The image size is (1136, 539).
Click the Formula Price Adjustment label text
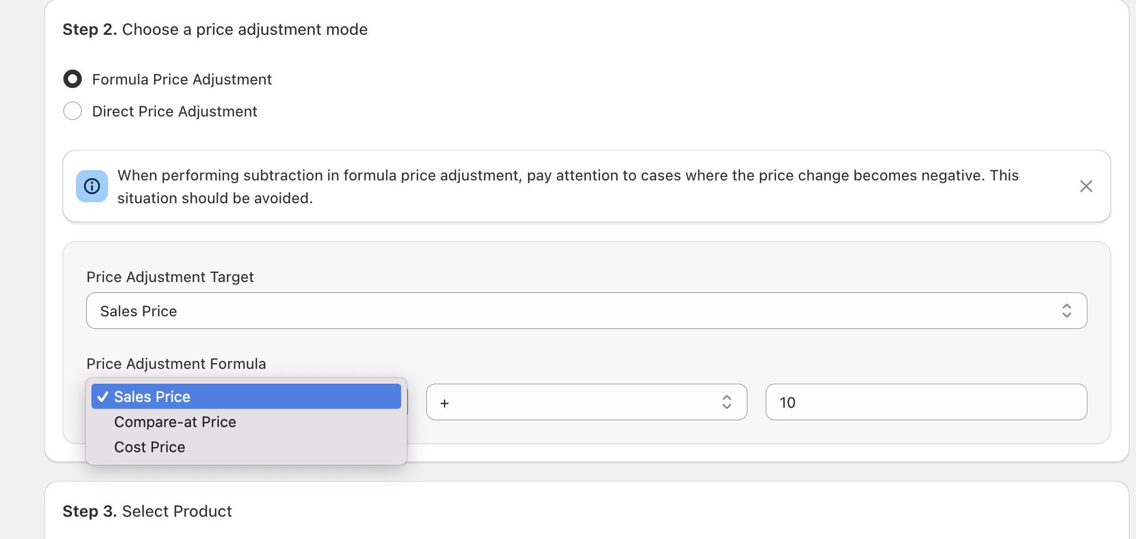182,79
